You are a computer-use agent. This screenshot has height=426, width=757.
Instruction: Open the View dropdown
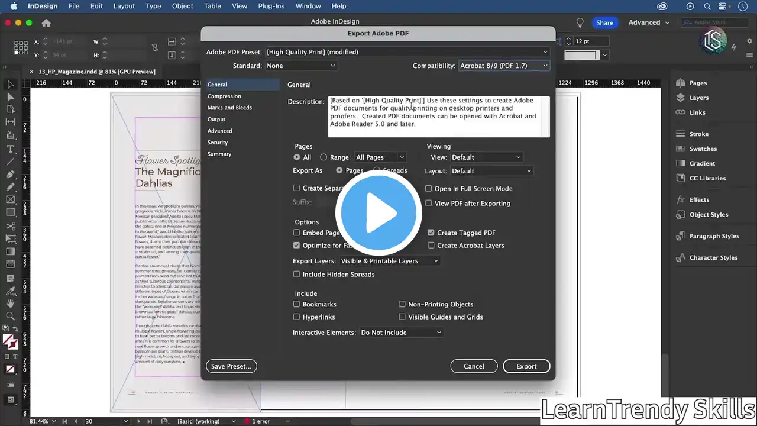coord(486,157)
